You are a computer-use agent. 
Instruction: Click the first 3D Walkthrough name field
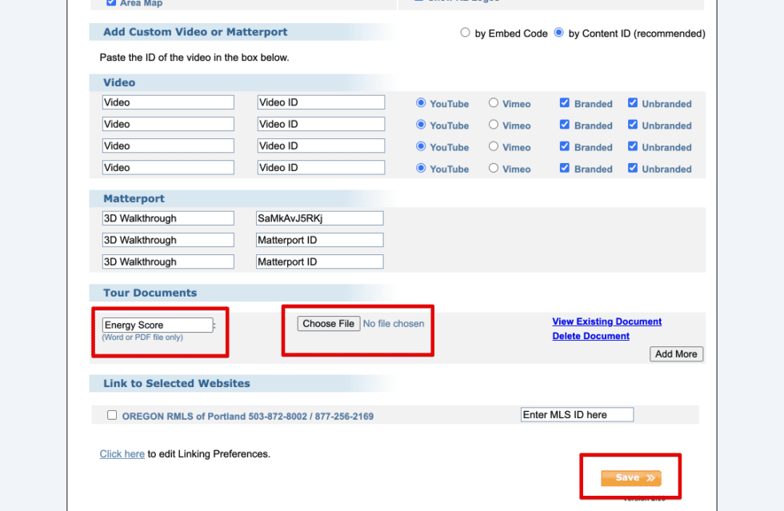tap(168, 218)
